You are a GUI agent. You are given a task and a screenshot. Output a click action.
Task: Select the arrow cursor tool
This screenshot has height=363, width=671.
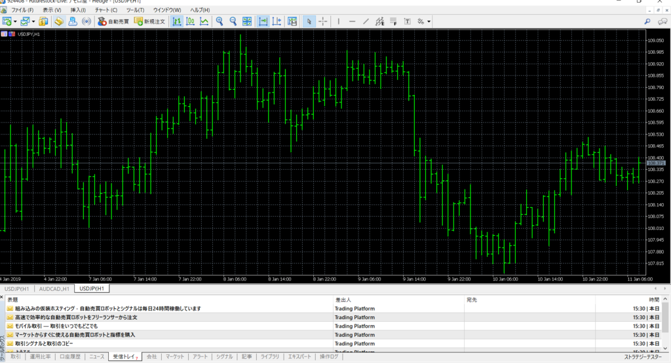309,22
